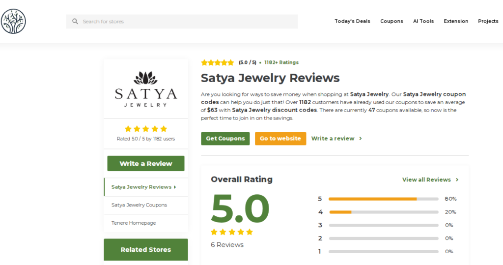Viewport: 503px width, 265px height.
Task: Click the arrow next to Write a review
Action: coord(361,139)
